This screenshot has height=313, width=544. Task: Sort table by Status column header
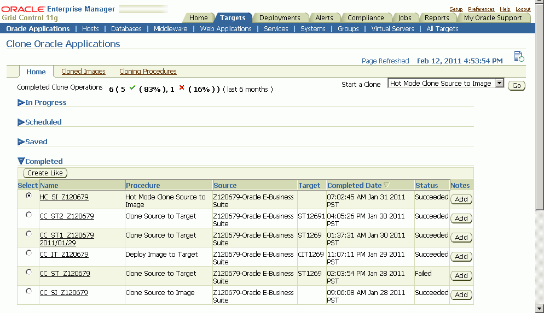coord(427,186)
